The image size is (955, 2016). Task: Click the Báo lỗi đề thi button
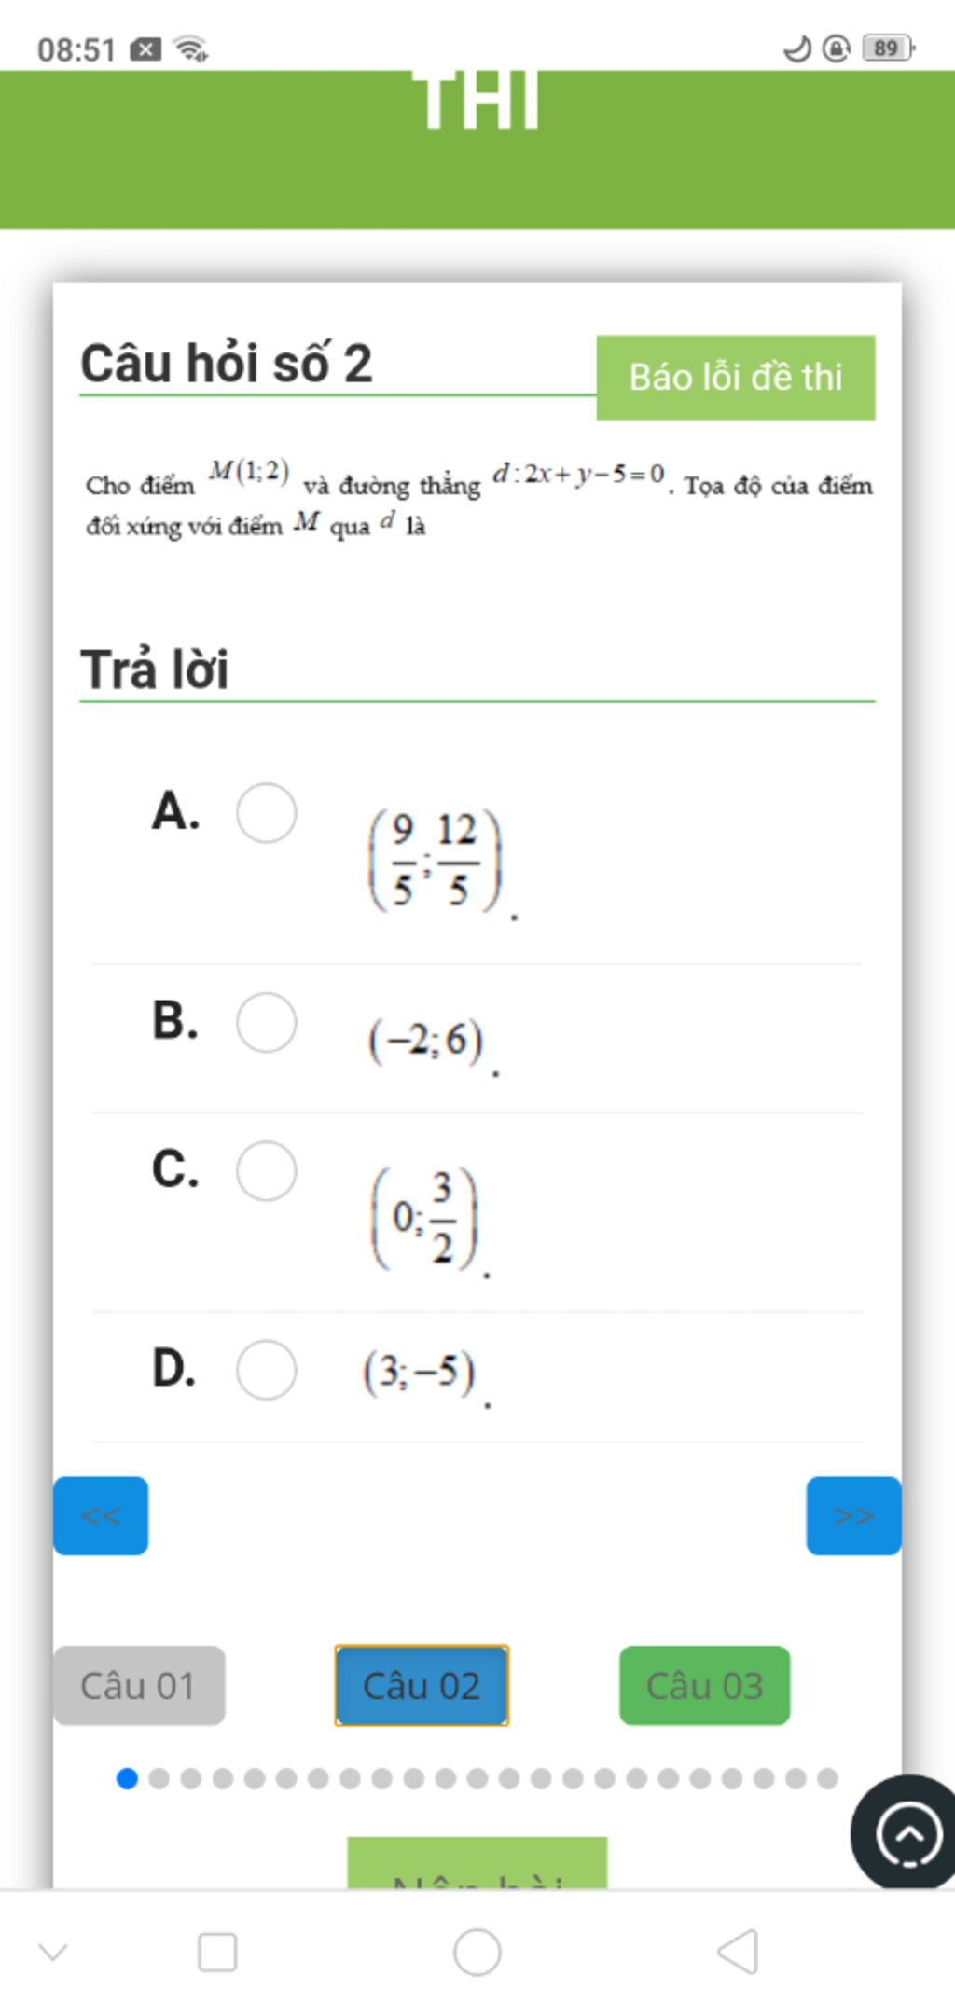coord(735,378)
